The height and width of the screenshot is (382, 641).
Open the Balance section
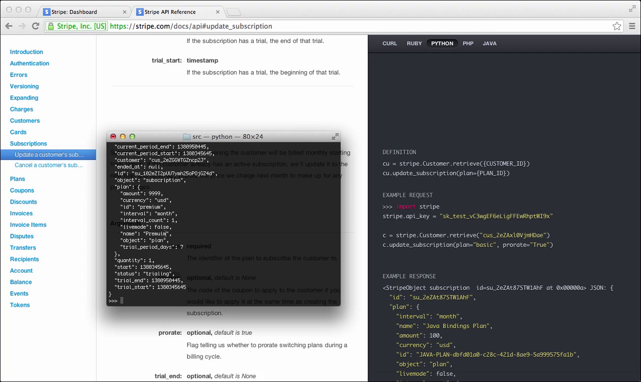pyautogui.click(x=21, y=282)
